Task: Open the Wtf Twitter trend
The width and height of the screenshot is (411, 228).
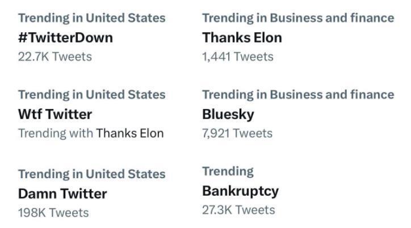Action: pyautogui.click(x=55, y=114)
